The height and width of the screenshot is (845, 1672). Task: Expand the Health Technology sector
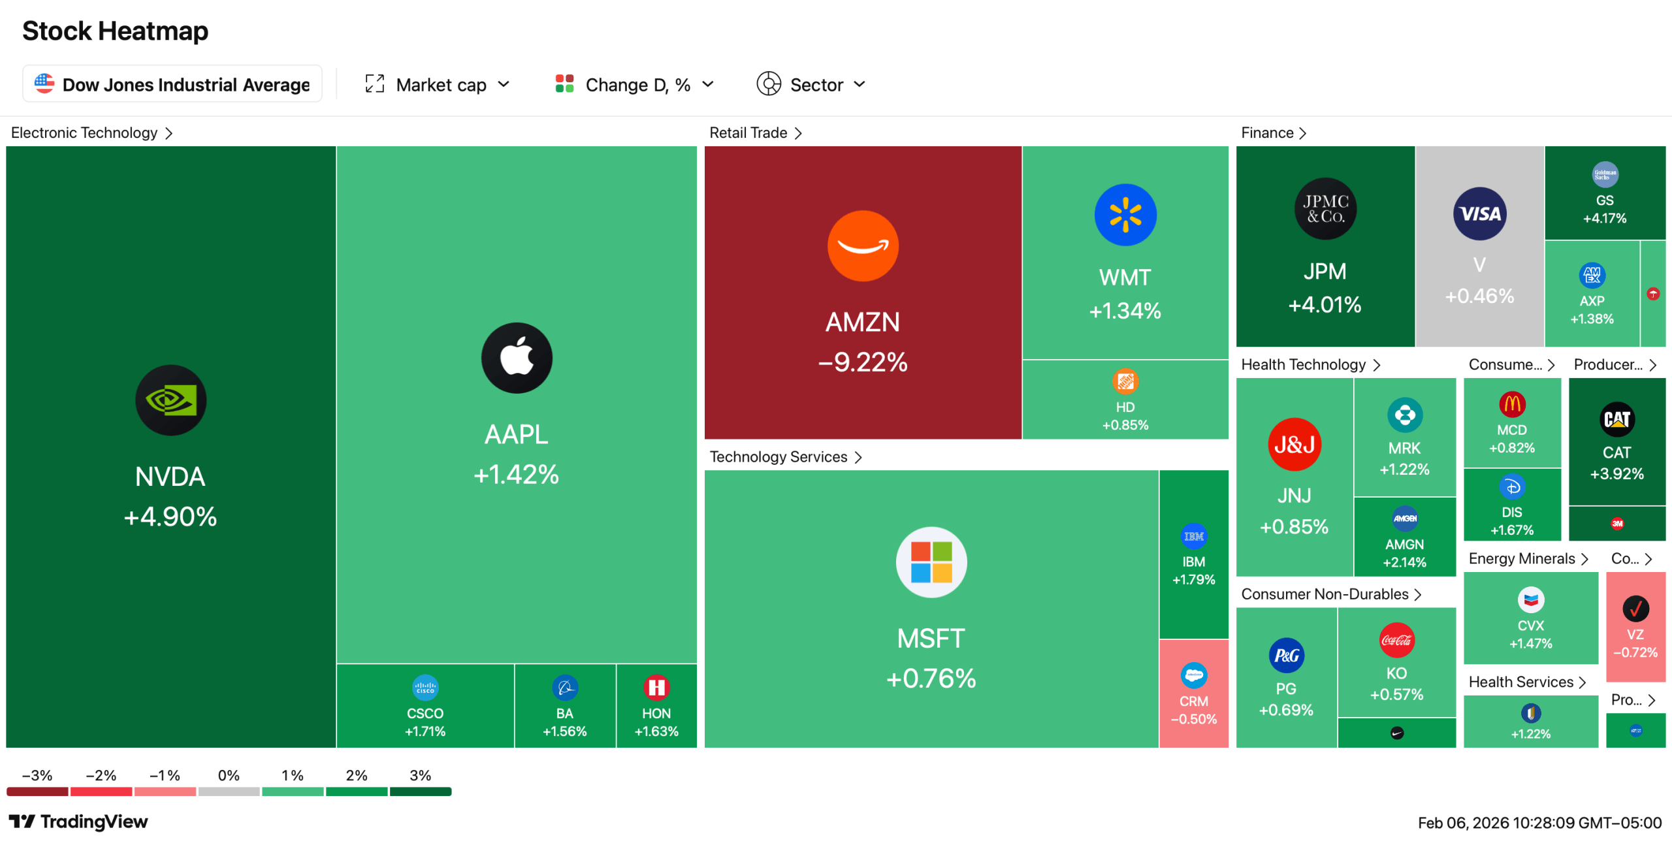(1310, 364)
